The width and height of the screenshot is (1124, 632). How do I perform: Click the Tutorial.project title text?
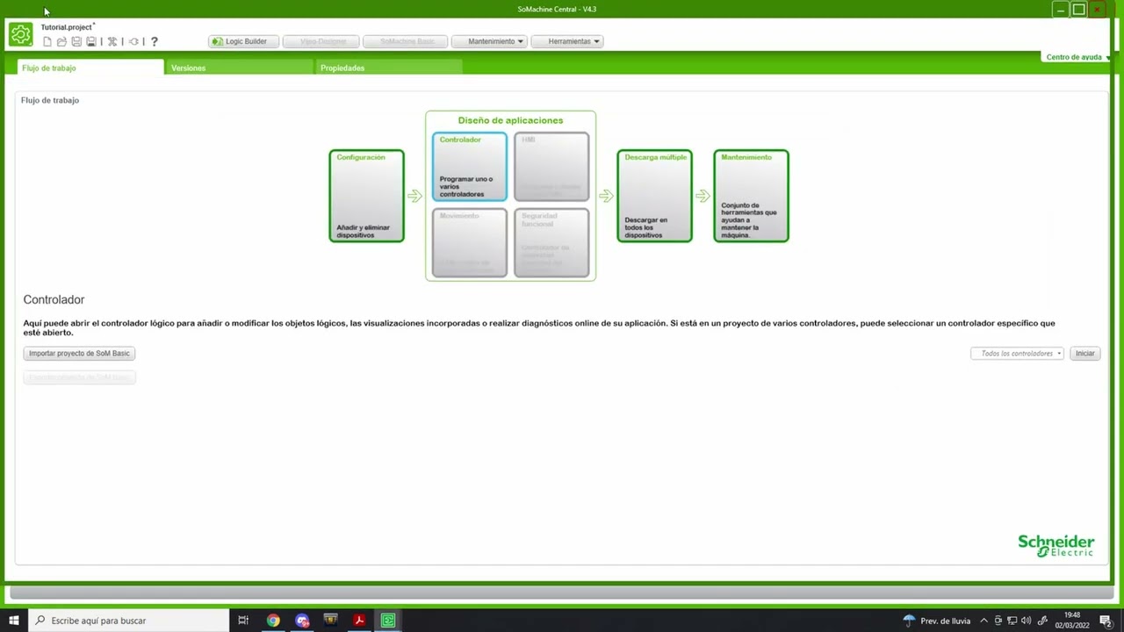click(x=68, y=27)
